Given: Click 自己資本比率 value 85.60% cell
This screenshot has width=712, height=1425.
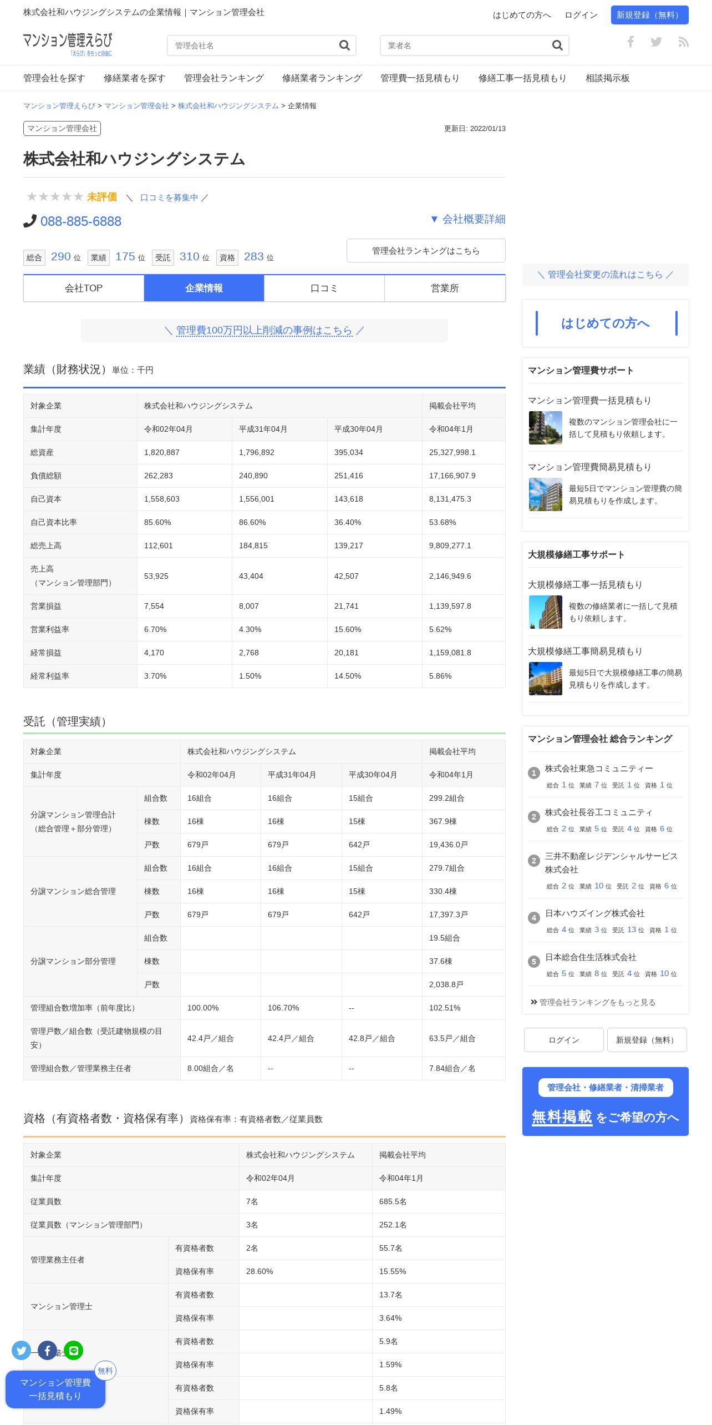Looking at the screenshot, I should tap(185, 522).
